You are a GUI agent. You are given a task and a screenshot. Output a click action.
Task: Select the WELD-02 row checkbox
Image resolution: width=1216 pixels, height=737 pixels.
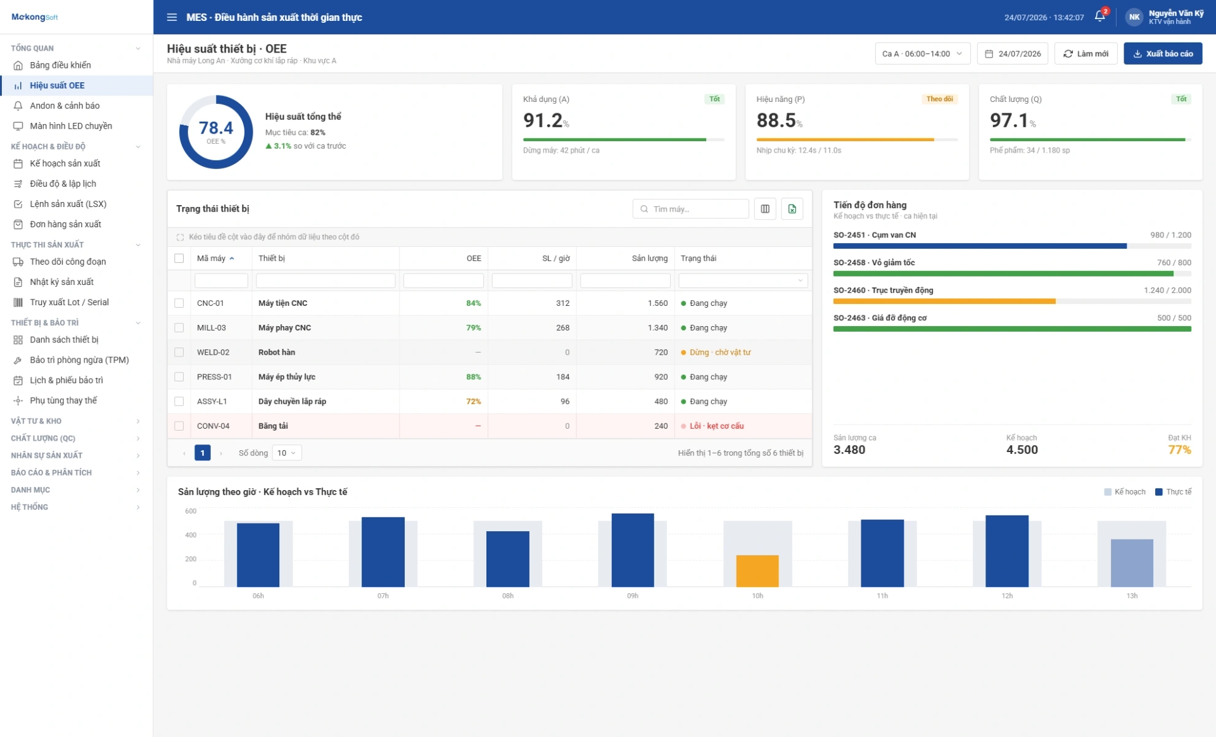coord(179,352)
